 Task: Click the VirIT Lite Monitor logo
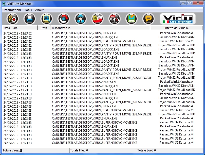(x=178, y=19)
